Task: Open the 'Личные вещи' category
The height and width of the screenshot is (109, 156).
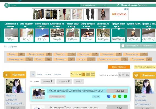Action: coord(135,54)
